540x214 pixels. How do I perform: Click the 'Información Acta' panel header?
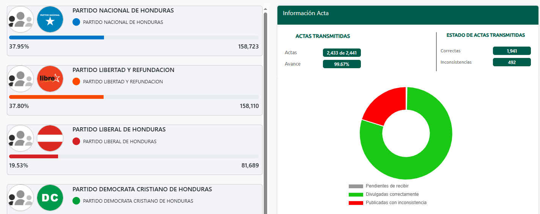click(408, 13)
